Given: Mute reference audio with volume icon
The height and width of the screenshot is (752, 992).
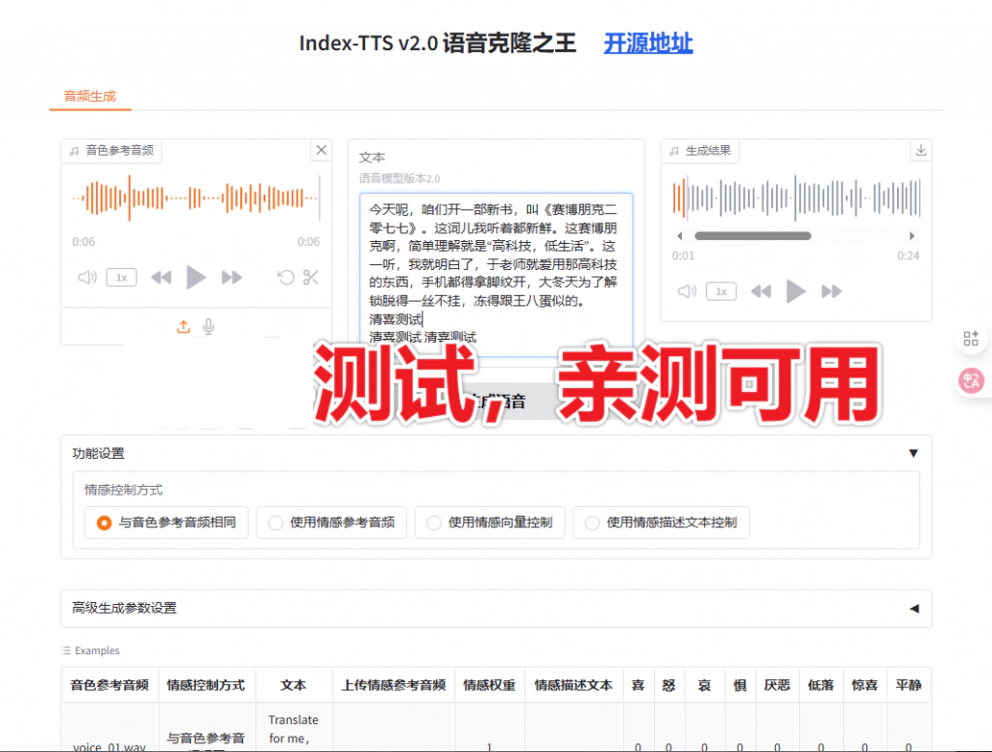Looking at the screenshot, I should click(x=87, y=278).
